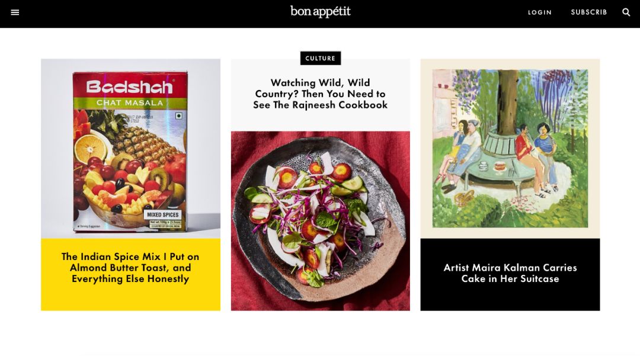Read the Wild, Wild Country Rajneesh Cookbook headline
The width and height of the screenshot is (640, 356).
321,94
